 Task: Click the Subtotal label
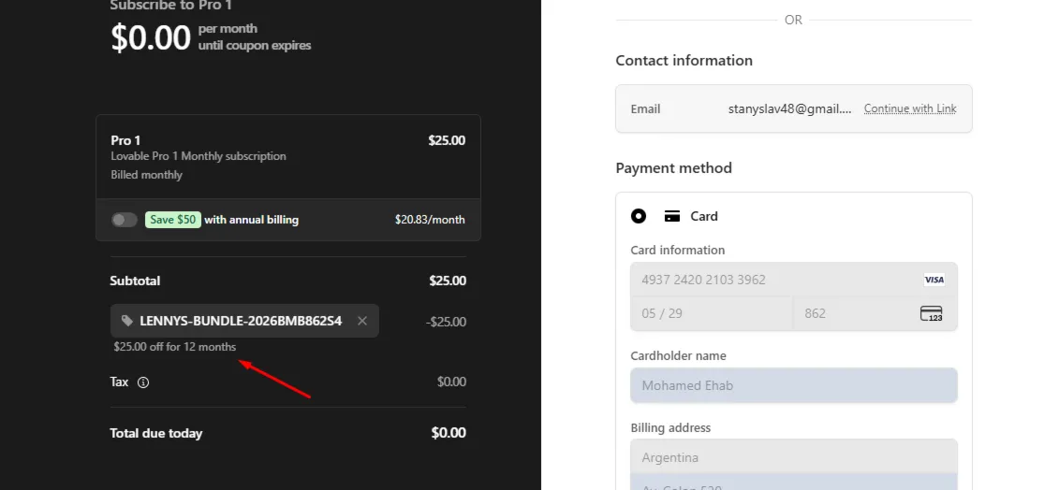coord(135,281)
